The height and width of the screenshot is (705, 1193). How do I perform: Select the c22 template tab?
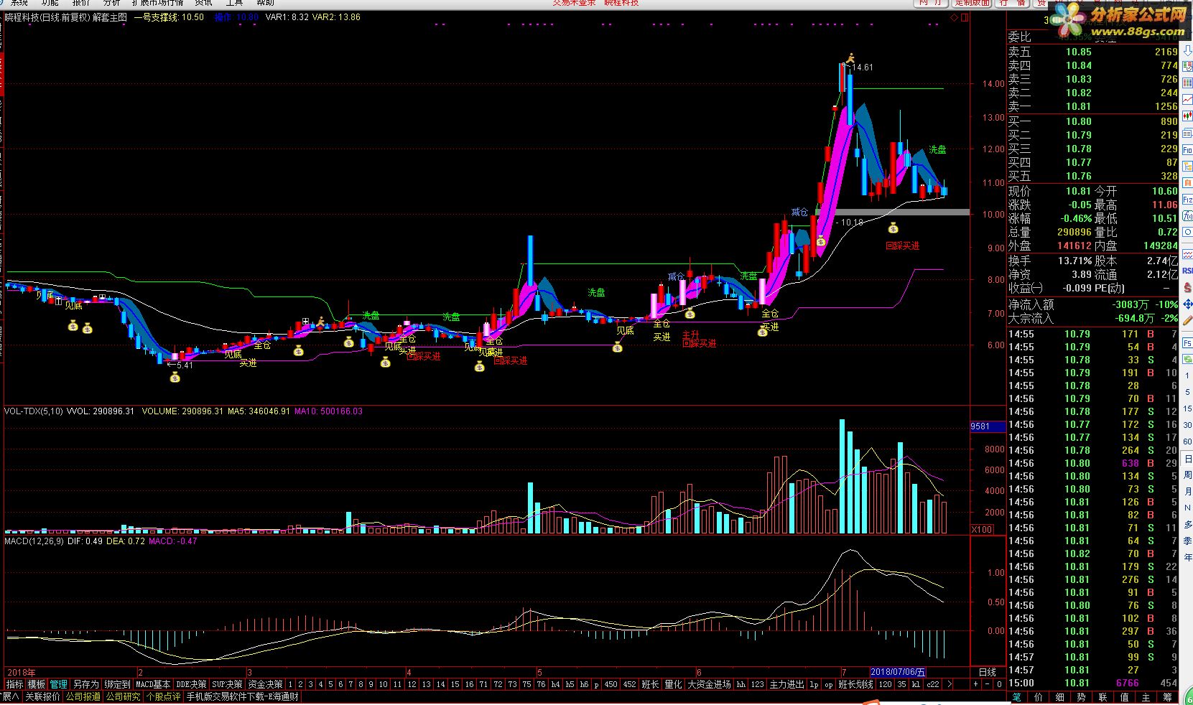[x=932, y=684]
